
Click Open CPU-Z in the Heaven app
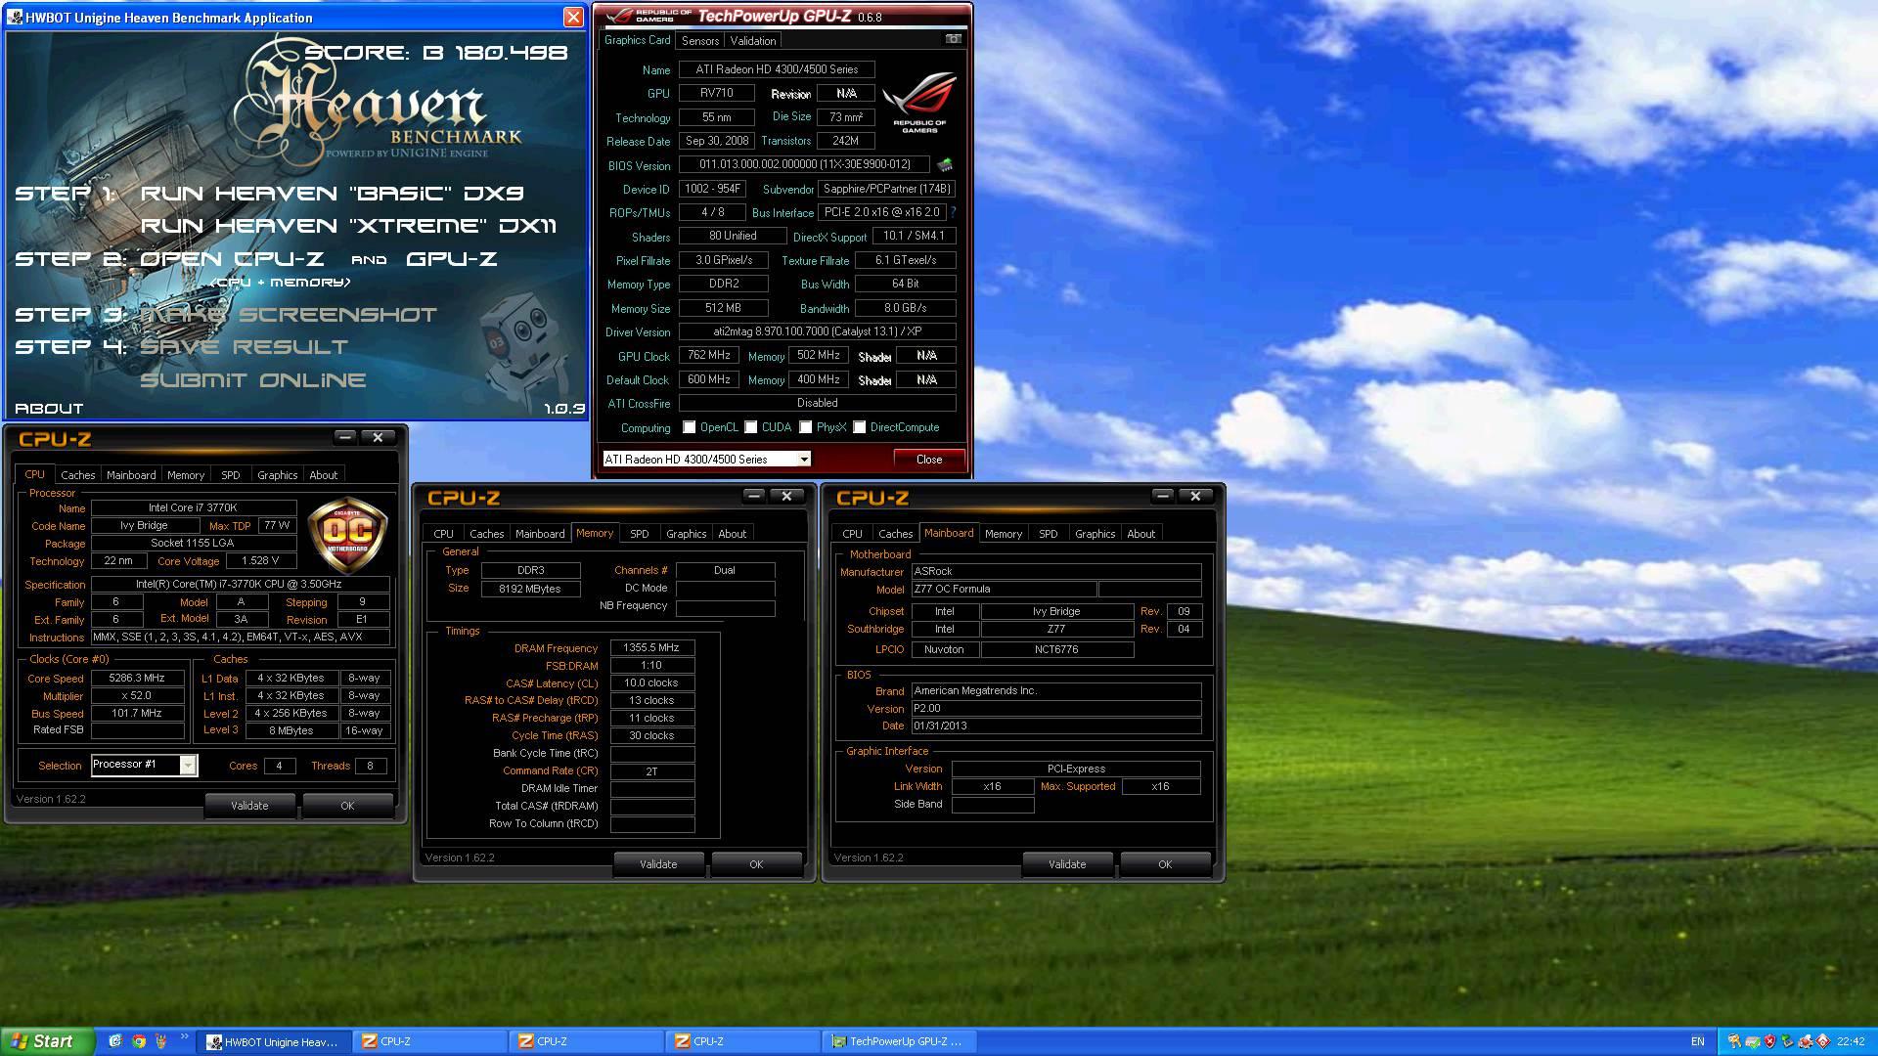coord(233,259)
